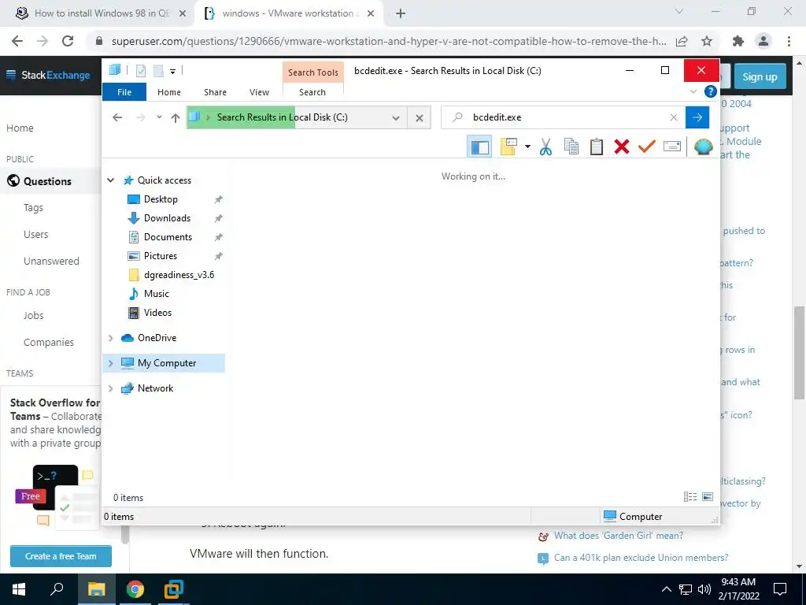Open the dropdown arrow beside new folder icon
The image size is (806, 605).
click(527, 147)
